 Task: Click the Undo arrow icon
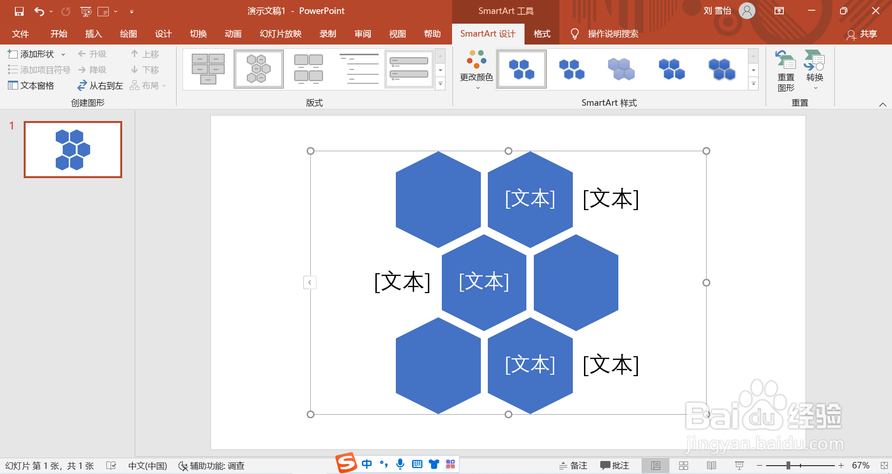pos(39,11)
